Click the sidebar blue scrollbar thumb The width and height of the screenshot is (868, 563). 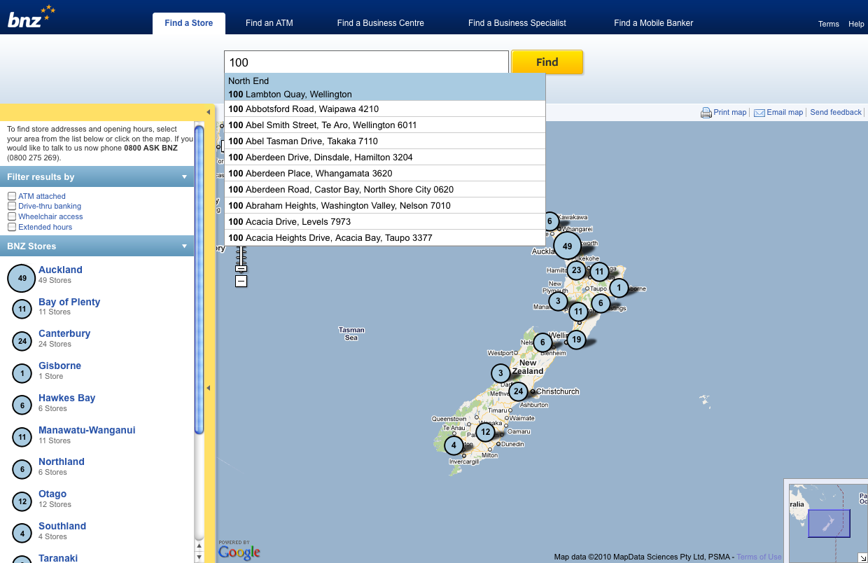click(x=199, y=279)
